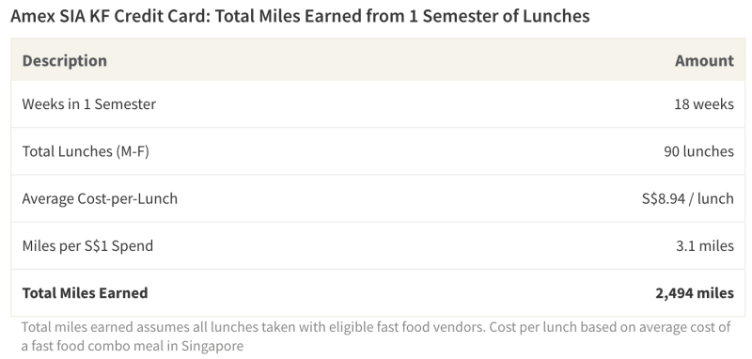Click the 2,494 miles total value
Viewport: 752px width, 359px height.
[695, 293]
